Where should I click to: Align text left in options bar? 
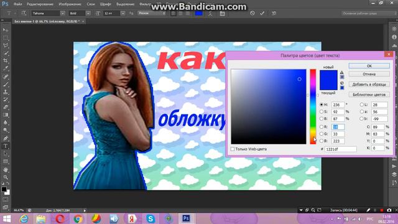coord(174,14)
